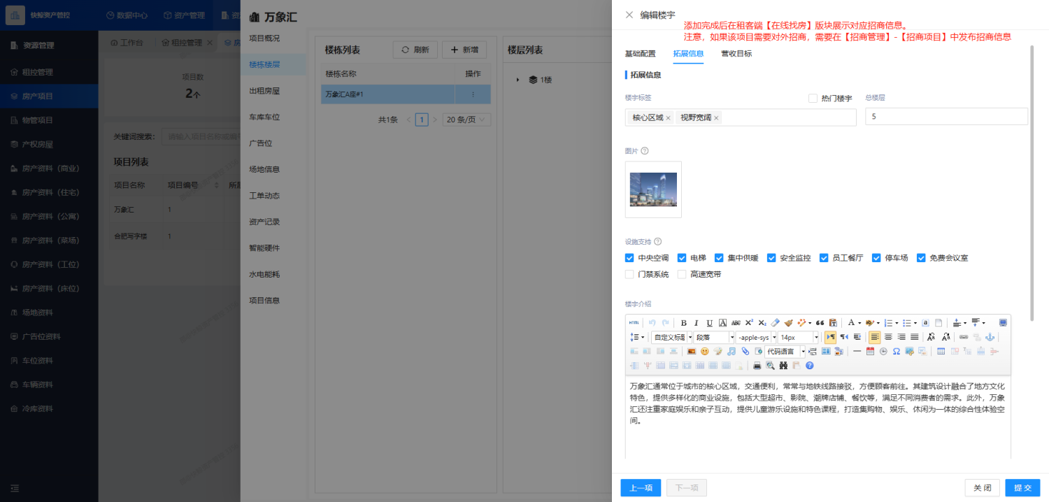The width and height of the screenshot is (1049, 502).
Task: Open editor help question mark icon
Action: click(810, 365)
